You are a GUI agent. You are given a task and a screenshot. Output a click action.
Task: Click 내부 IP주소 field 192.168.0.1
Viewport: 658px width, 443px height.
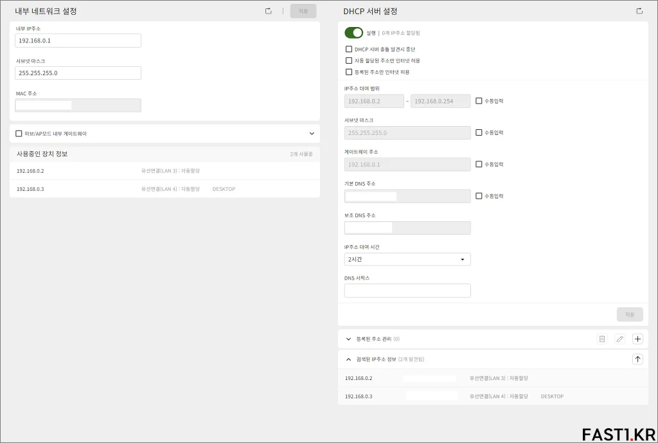(x=78, y=41)
